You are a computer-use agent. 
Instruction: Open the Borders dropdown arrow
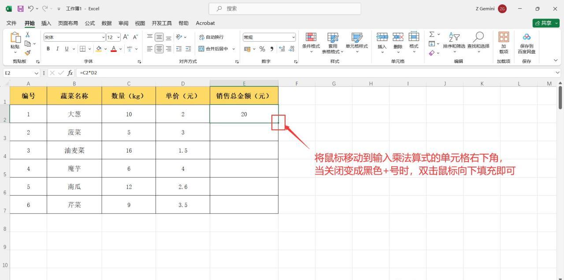89,49
